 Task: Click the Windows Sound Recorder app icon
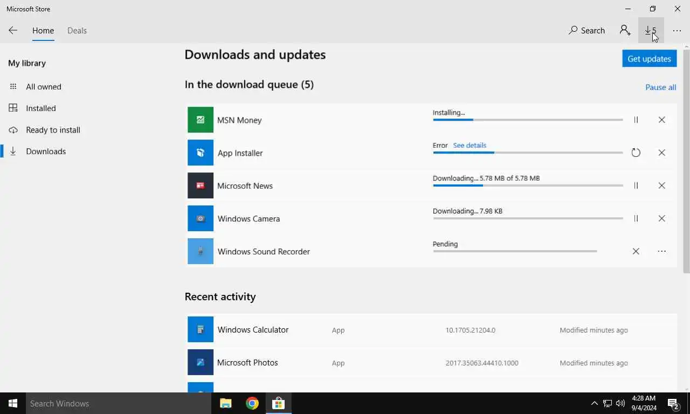[x=201, y=251]
